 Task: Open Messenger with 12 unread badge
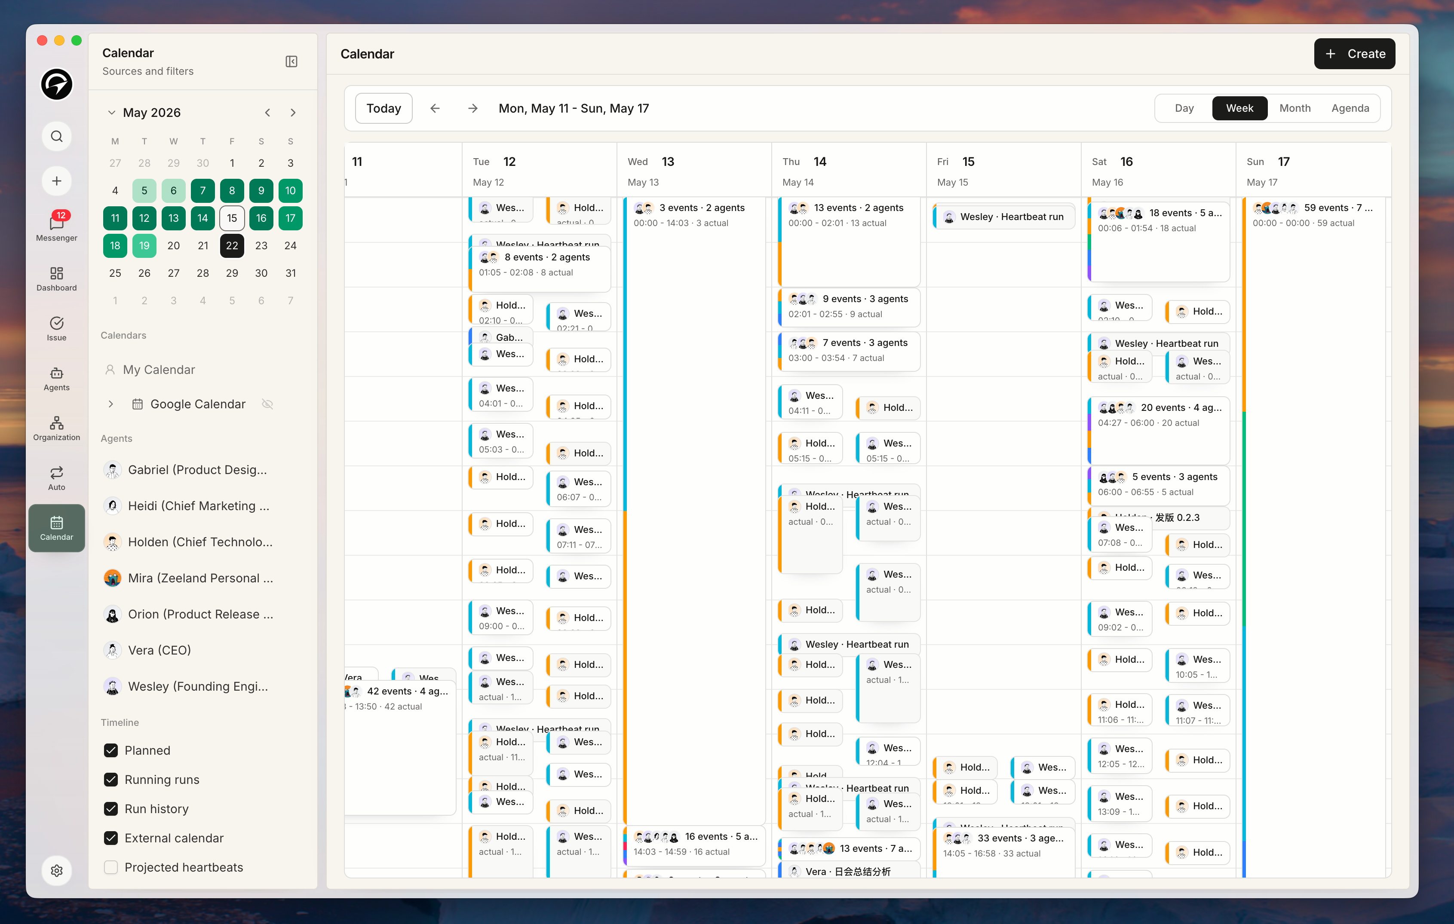(57, 226)
